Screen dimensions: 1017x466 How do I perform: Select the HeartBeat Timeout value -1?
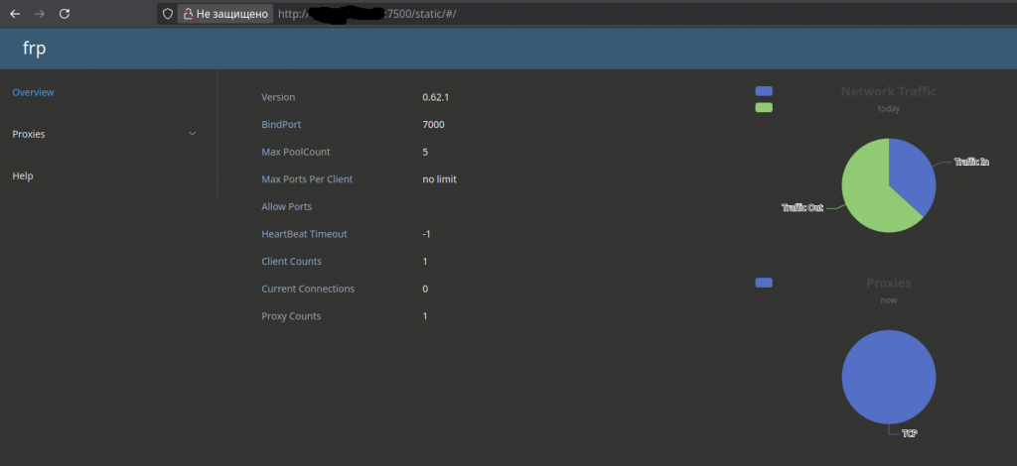pos(426,234)
